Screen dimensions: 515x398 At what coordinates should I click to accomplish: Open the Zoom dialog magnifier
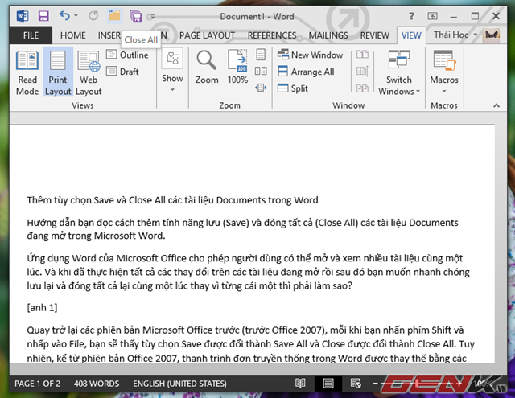[x=207, y=67]
